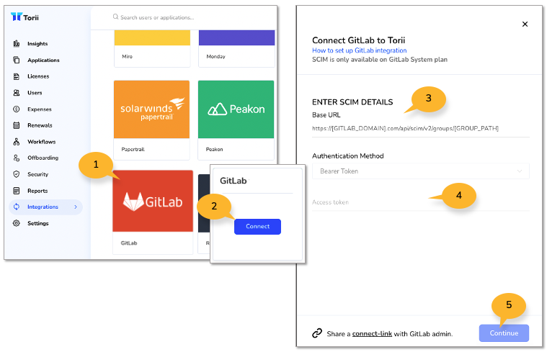Select the Peakon integration tile
The width and height of the screenshot is (547, 352).
(x=236, y=119)
